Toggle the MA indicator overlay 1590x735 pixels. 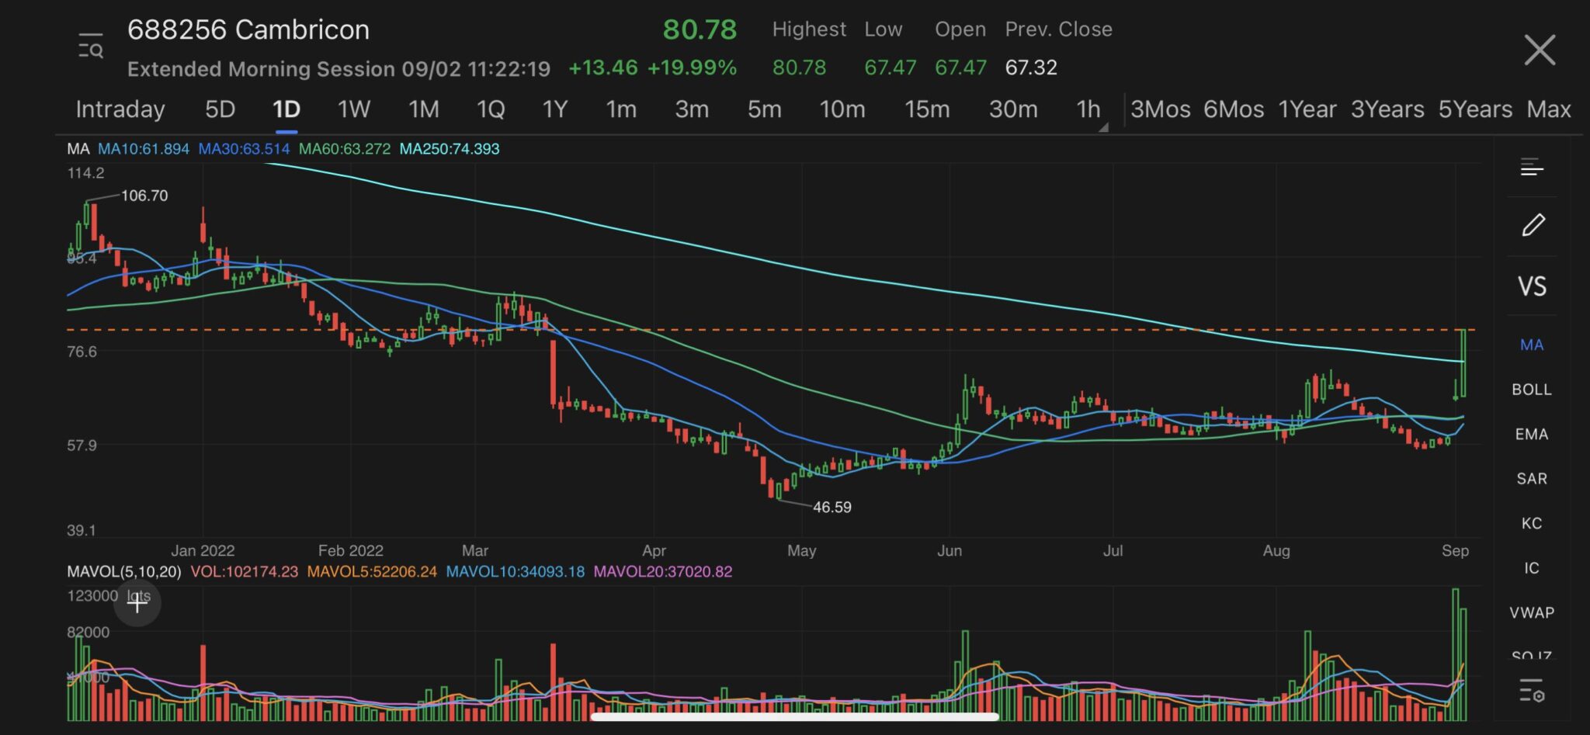pyautogui.click(x=1531, y=345)
